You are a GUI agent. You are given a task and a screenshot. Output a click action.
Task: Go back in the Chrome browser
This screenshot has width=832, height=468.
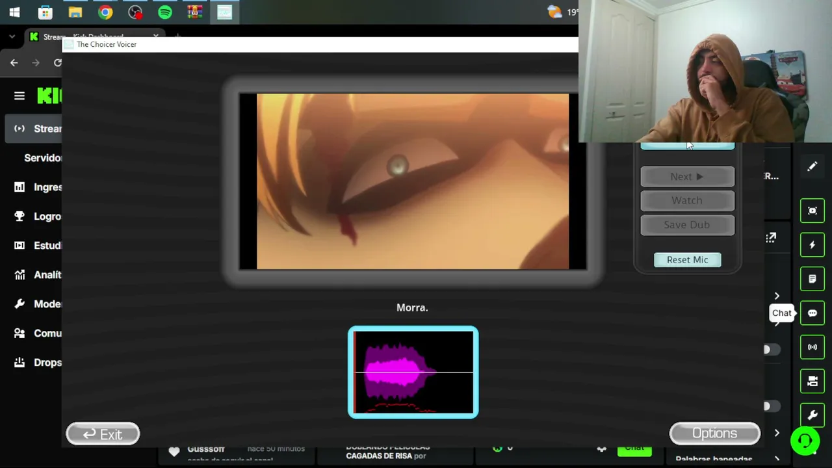14,62
